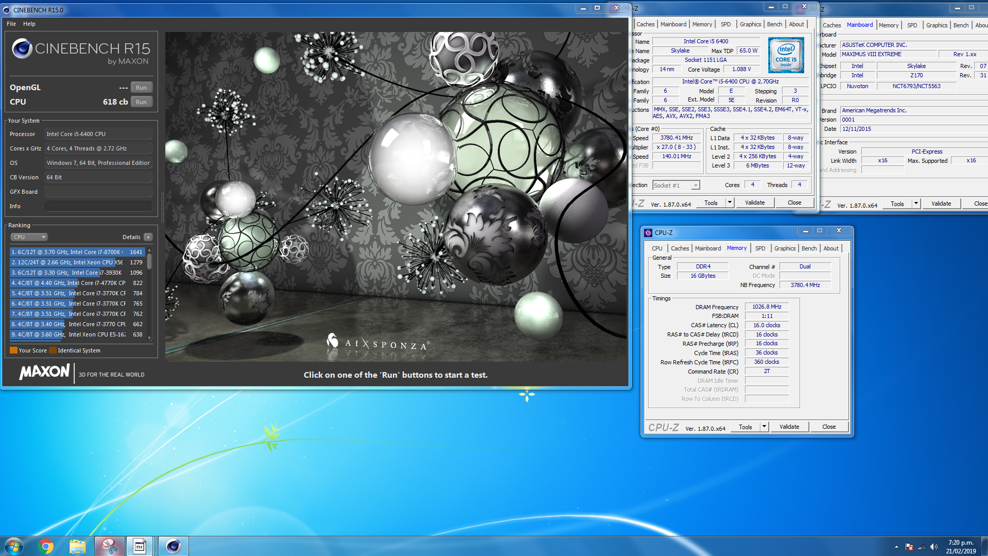
Task: Select Caches tab in middle CPU-Z window
Action: 645,24
